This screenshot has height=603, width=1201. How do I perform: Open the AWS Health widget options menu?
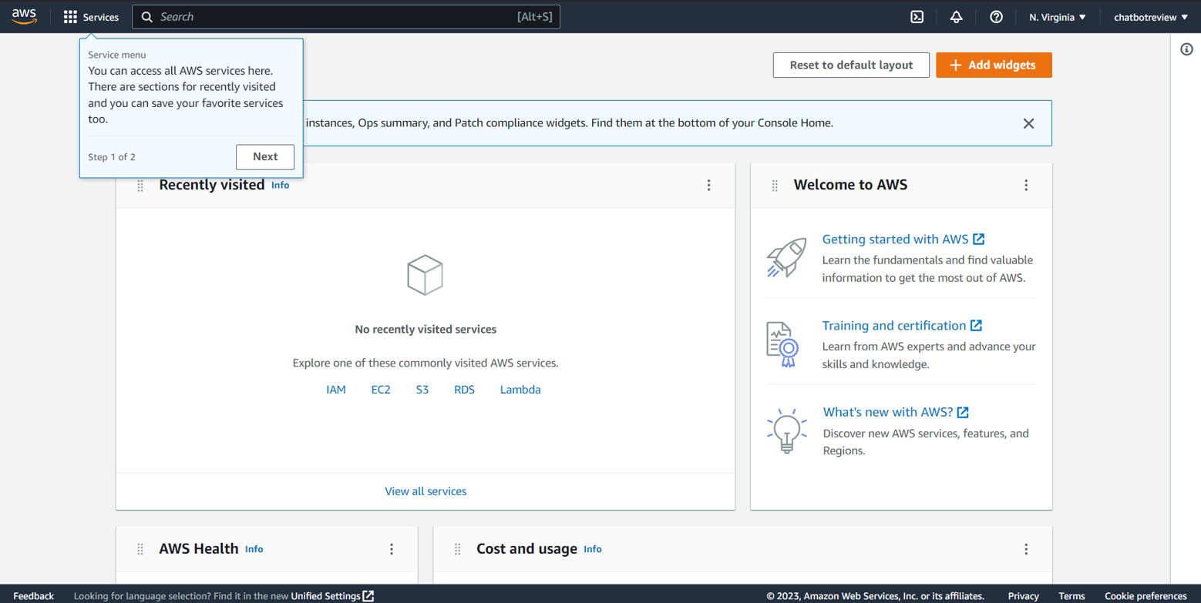point(392,549)
